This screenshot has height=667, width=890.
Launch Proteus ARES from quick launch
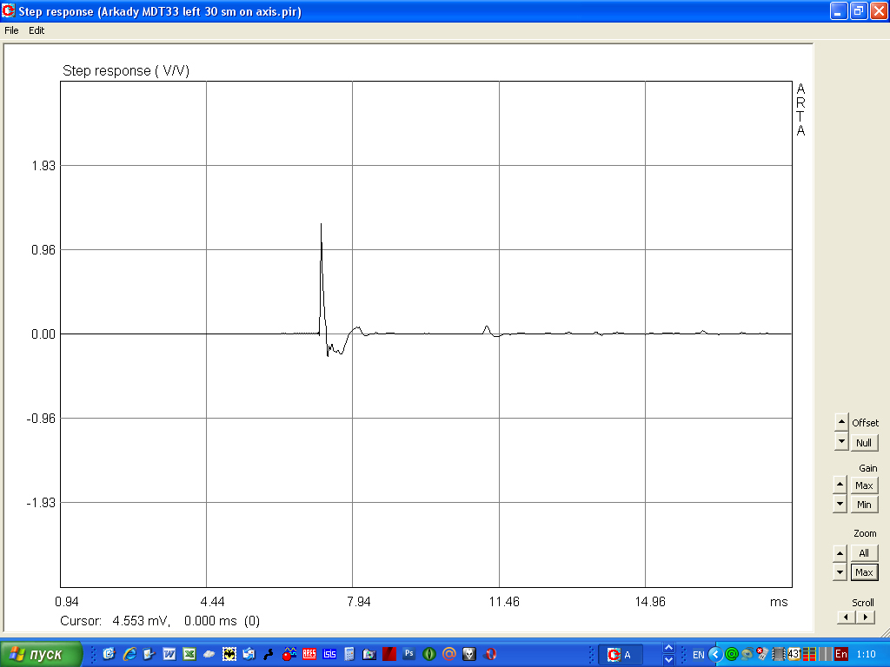point(309,655)
